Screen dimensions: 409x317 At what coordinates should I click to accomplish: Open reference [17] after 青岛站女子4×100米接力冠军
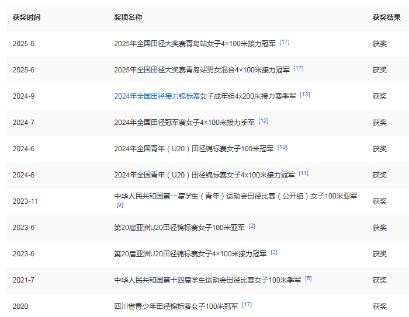click(x=285, y=42)
